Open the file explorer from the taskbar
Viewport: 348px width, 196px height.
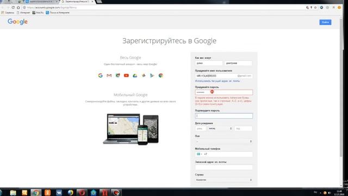point(13,193)
